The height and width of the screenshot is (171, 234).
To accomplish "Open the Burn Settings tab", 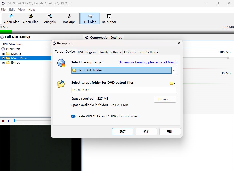I will (148, 52).
